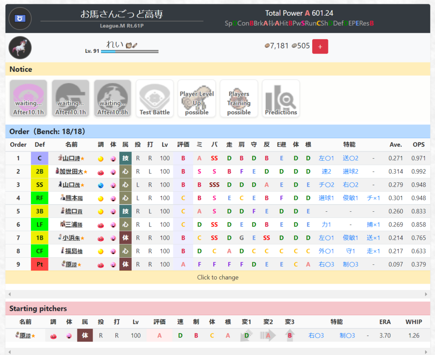435x355 pixels.
Task: Click the pink stadium waiting icon
Action: [x=28, y=98]
